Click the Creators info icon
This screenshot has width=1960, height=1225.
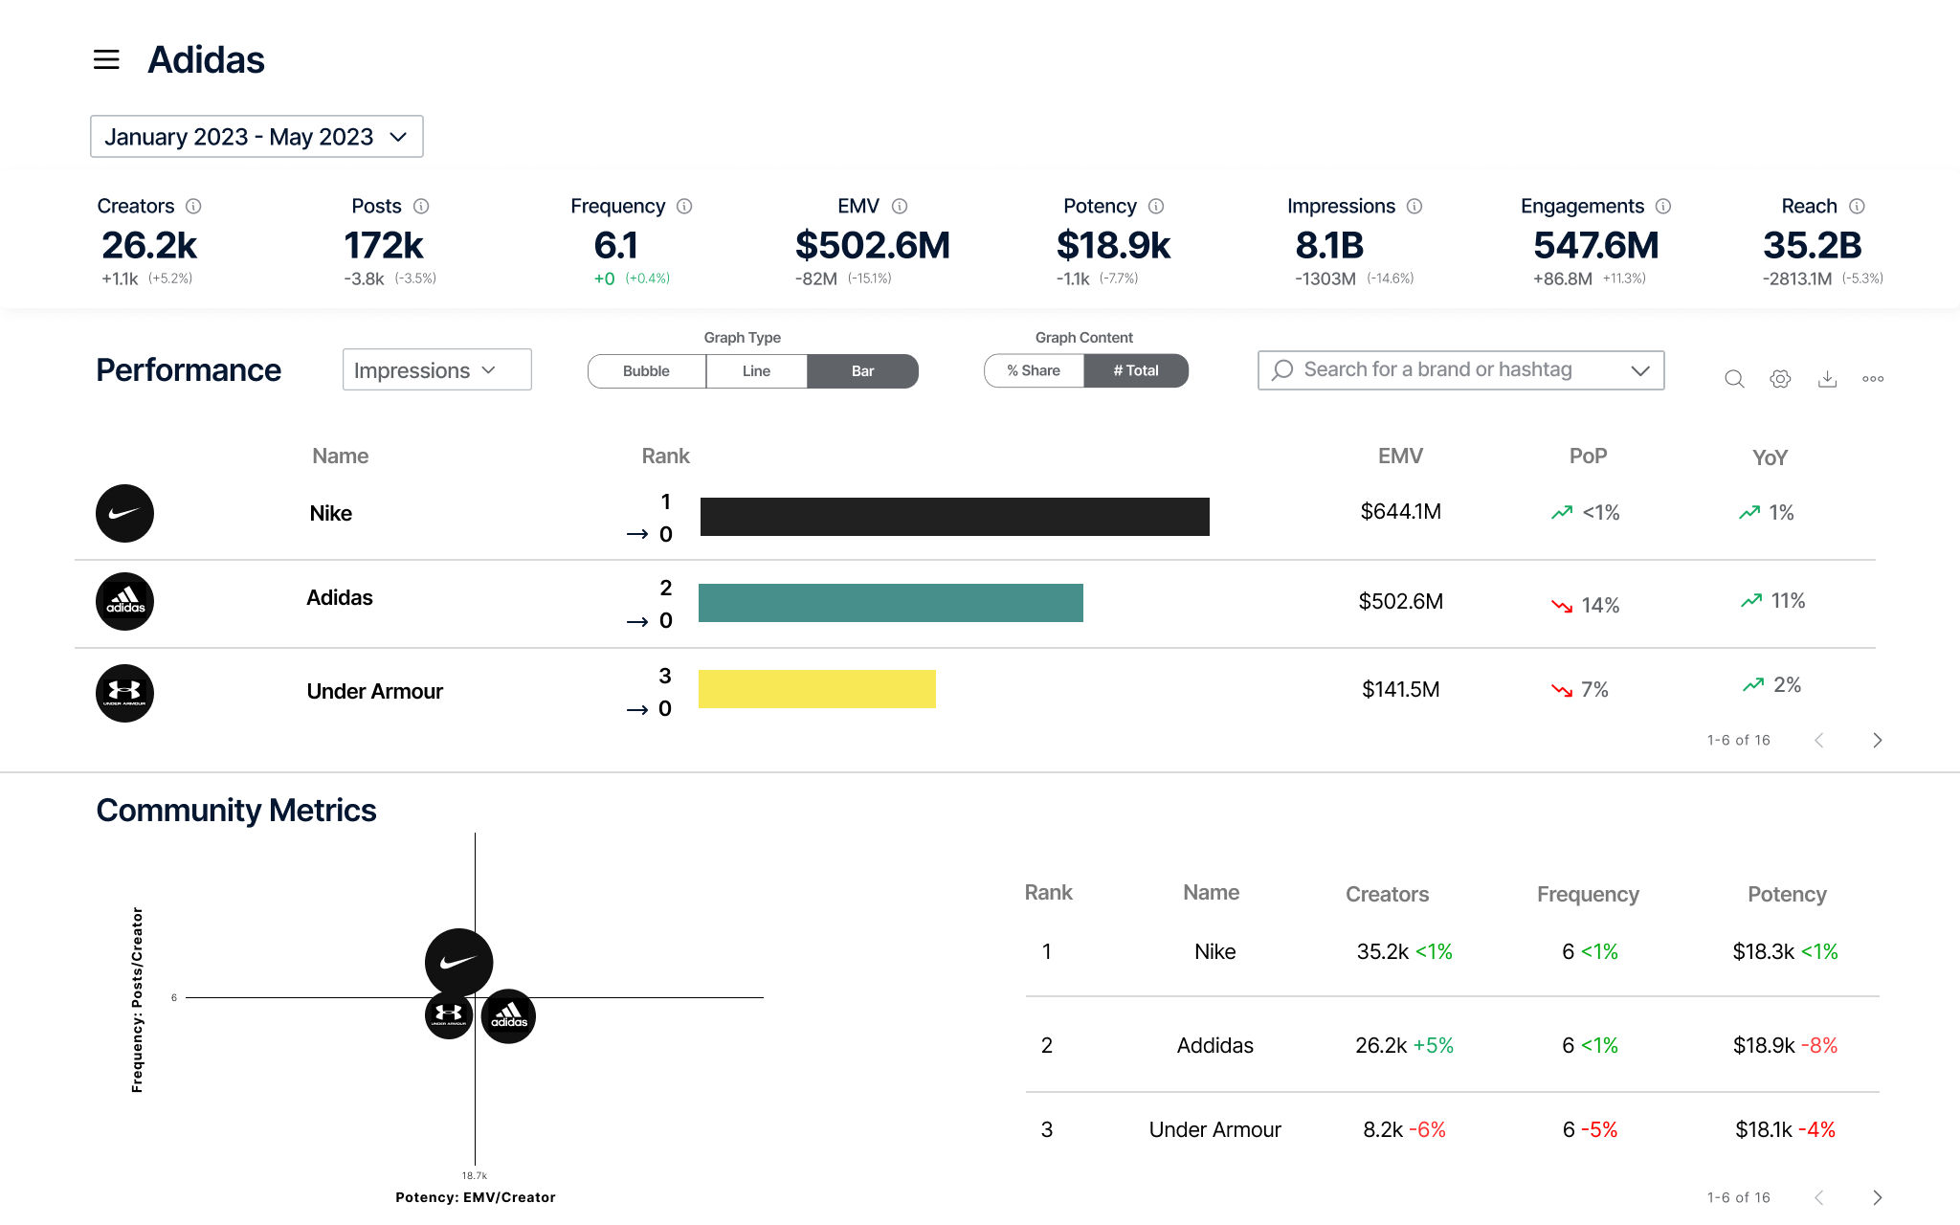(193, 206)
